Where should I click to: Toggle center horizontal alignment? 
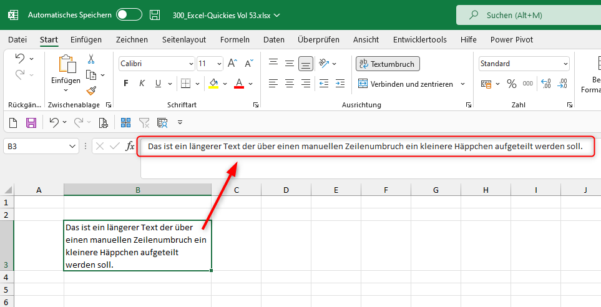(x=290, y=83)
